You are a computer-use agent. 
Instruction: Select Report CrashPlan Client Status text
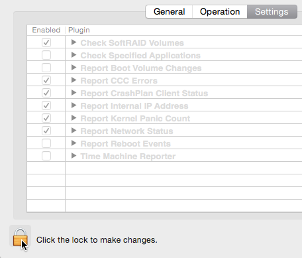[144, 94]
